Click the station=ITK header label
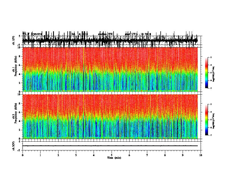 click(105, 34)
